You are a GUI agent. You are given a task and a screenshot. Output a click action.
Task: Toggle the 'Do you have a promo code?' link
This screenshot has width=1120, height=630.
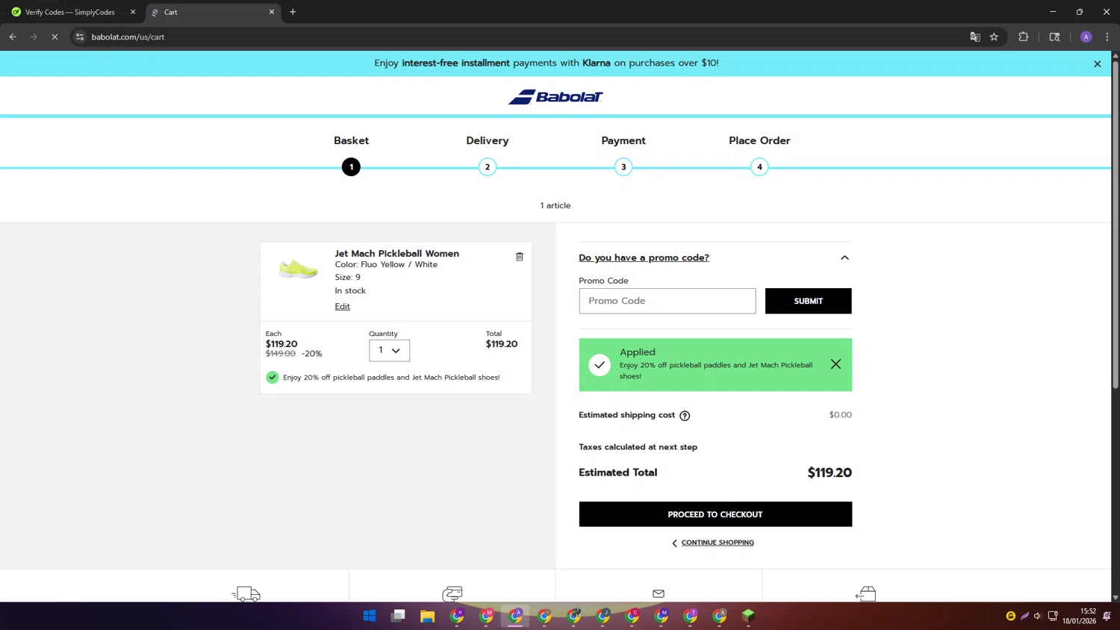[x=644, y=258]
